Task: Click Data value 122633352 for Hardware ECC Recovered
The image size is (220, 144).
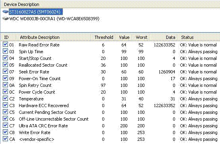Action: click(x=165, y=106)
